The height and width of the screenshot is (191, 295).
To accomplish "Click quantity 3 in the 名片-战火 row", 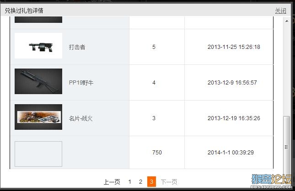I will 154,118.
